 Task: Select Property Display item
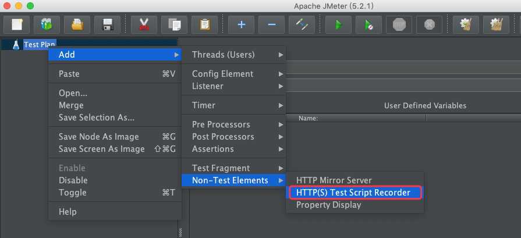[355, 205]
